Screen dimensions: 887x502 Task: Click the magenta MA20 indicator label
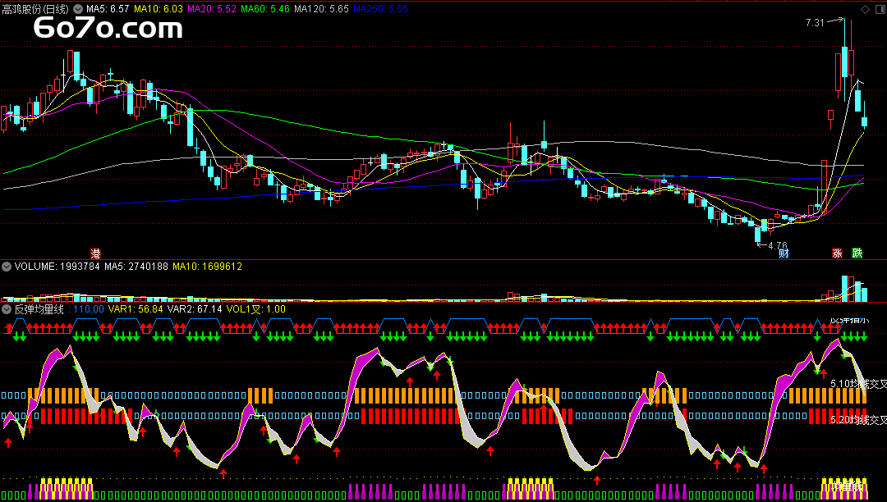point(212,8)
